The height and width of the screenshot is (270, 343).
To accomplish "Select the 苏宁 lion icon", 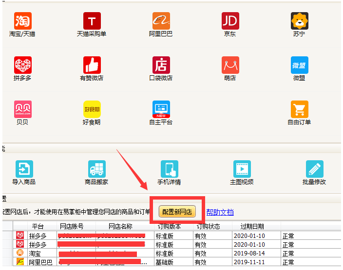I will click(299, 21).
